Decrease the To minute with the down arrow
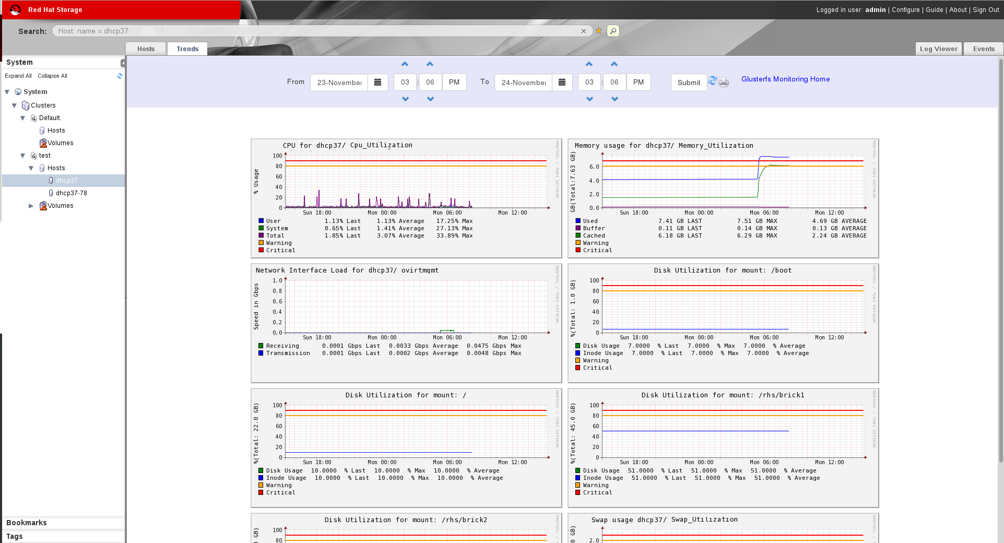This screenshot has width=1004, height=543. tap(615, 99)
